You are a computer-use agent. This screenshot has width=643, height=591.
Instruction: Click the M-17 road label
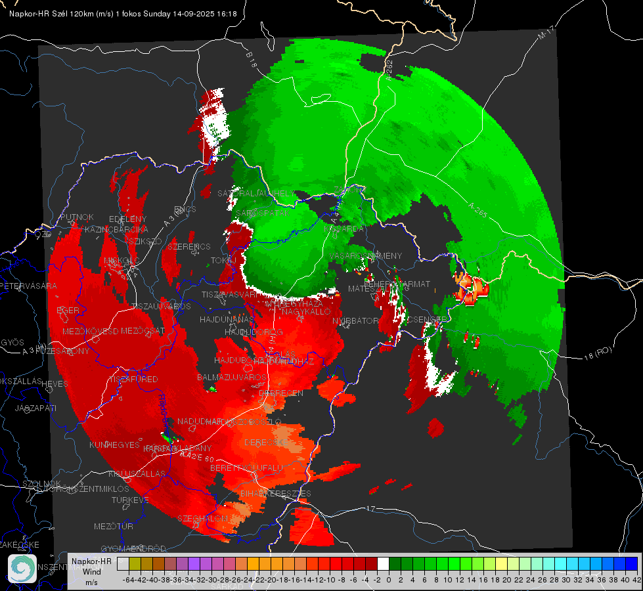coord(546,32)
